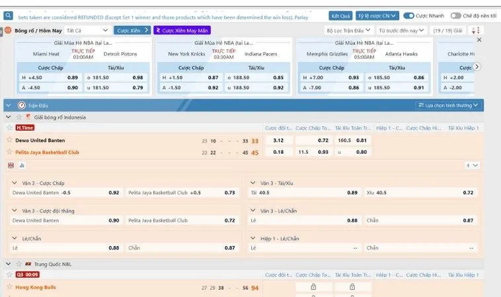Viewport: 501px width, 297px height.
Task: Collapse Ván 3 - Tài/Xỉu market
Action: coord(252,183)
